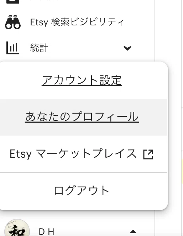
Task: Click the divider above ログアウト
Action: point(84,172)
